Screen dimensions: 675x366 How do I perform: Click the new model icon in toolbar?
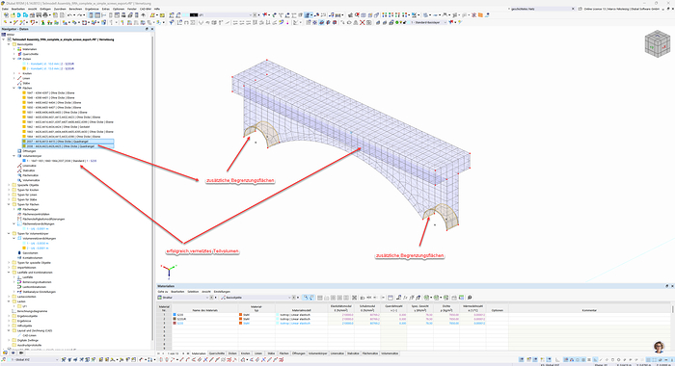(6, 15)
